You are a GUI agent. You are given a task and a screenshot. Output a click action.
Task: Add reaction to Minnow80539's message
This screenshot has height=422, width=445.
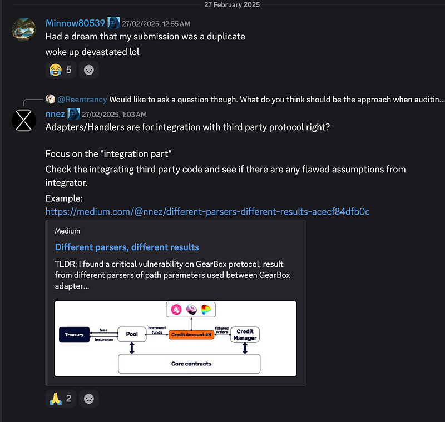click(89, 69)
